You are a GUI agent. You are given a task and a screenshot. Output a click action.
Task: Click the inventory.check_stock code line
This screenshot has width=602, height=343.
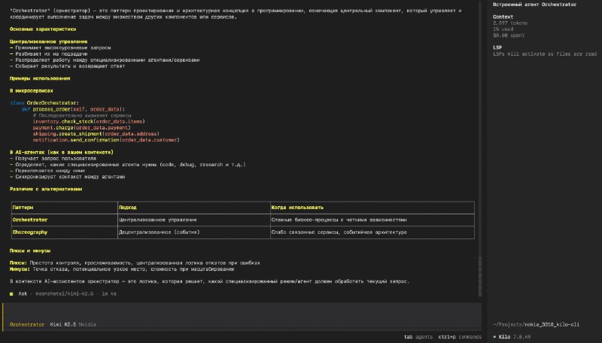89,121
